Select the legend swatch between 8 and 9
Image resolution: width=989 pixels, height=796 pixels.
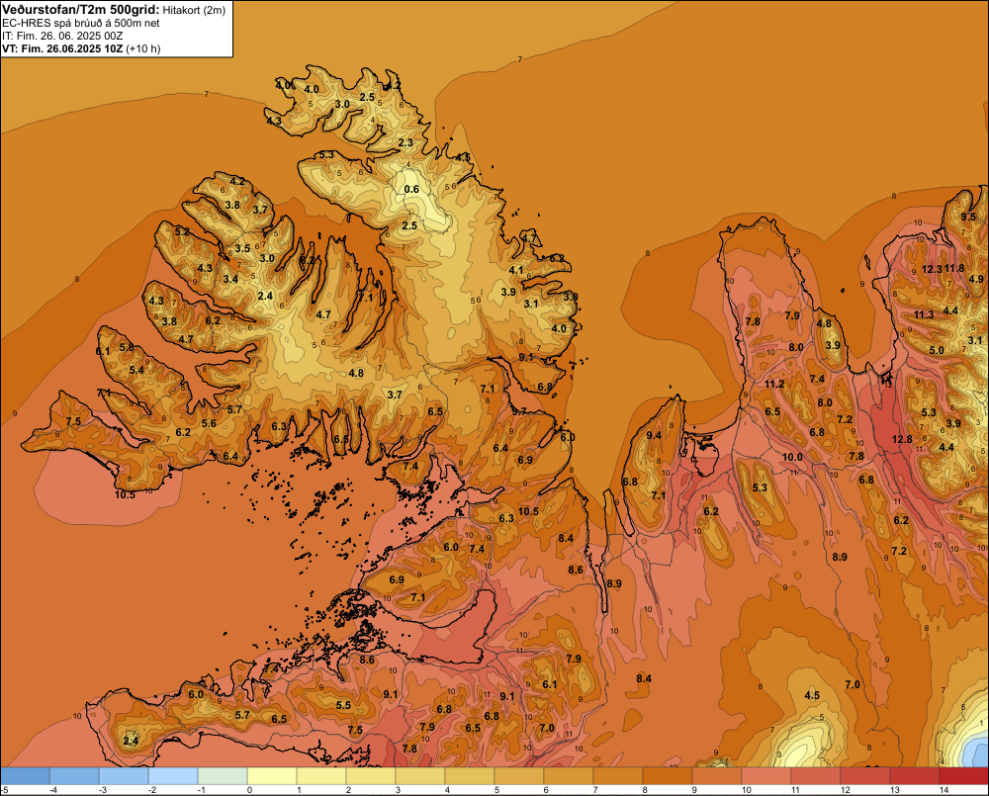pos(668,776)
